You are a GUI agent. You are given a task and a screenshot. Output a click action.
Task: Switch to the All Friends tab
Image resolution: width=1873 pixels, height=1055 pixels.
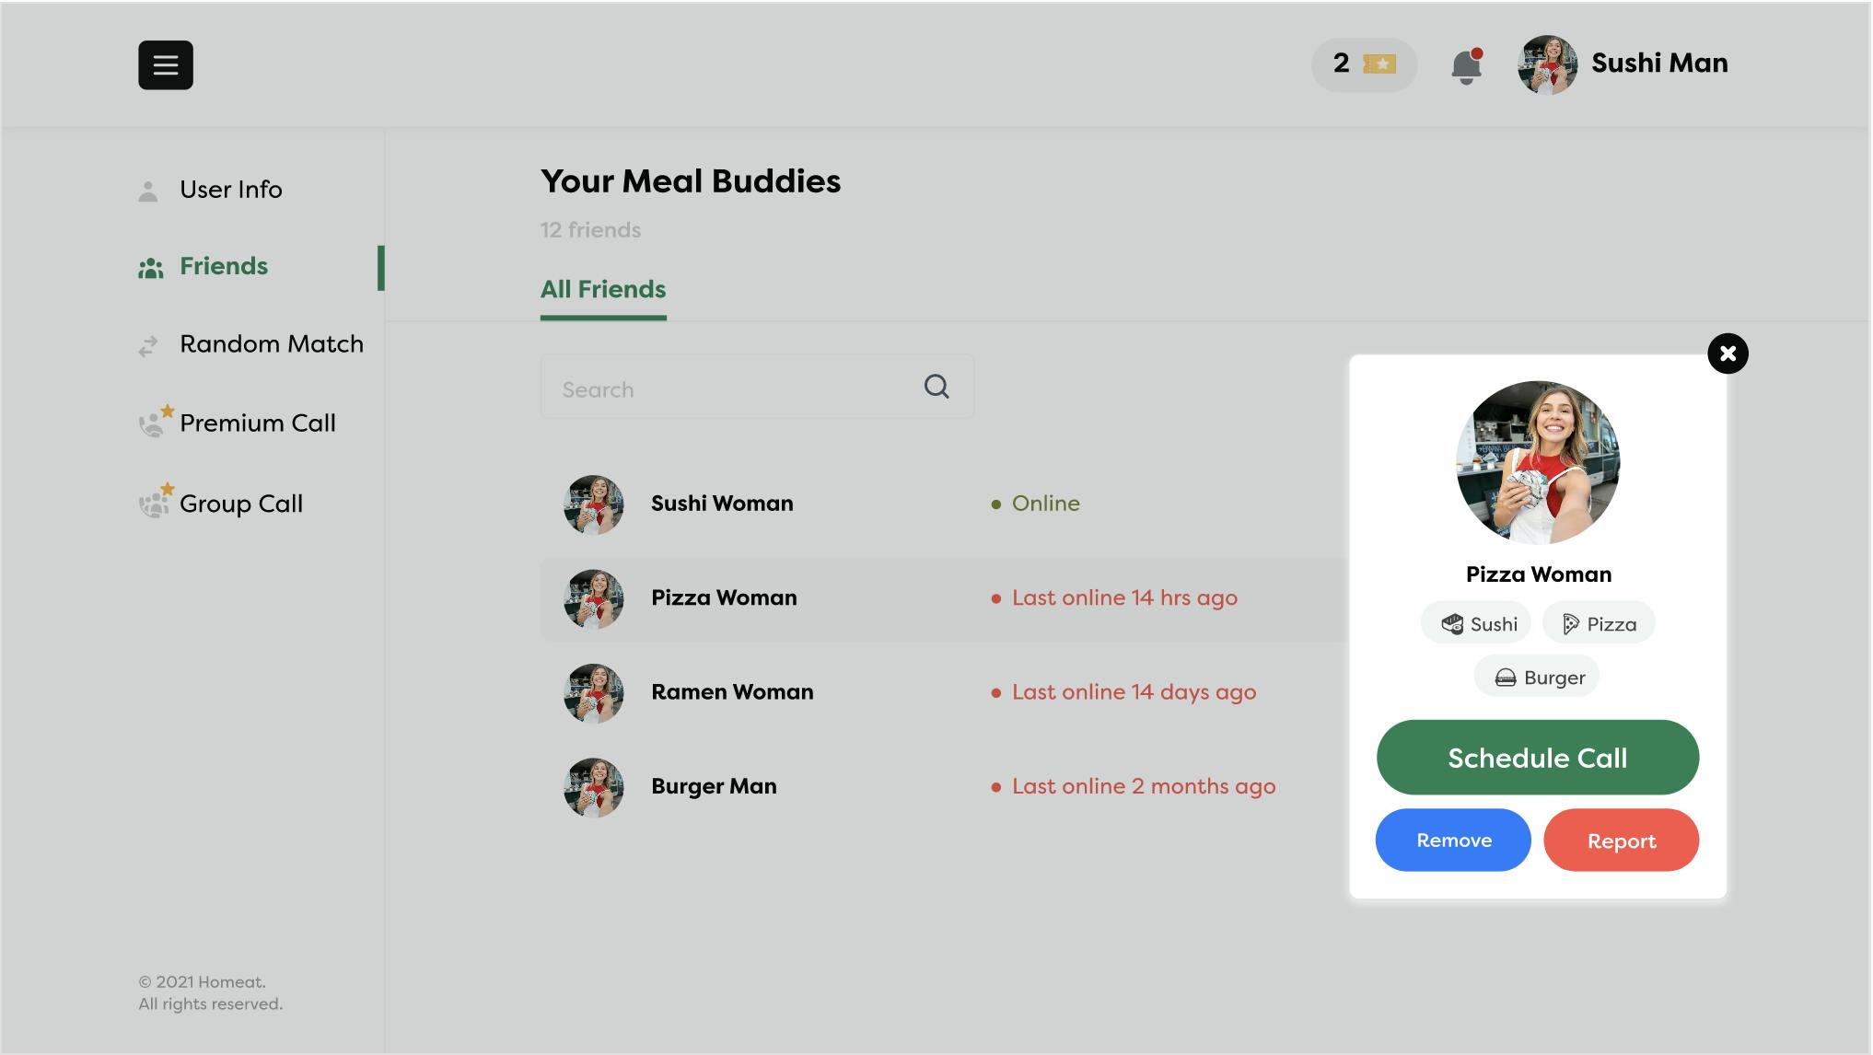point(603,290)
